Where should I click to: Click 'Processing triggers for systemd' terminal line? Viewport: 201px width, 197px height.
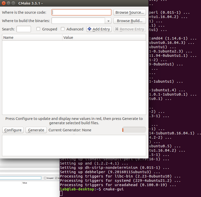click(x=120, y=181)
